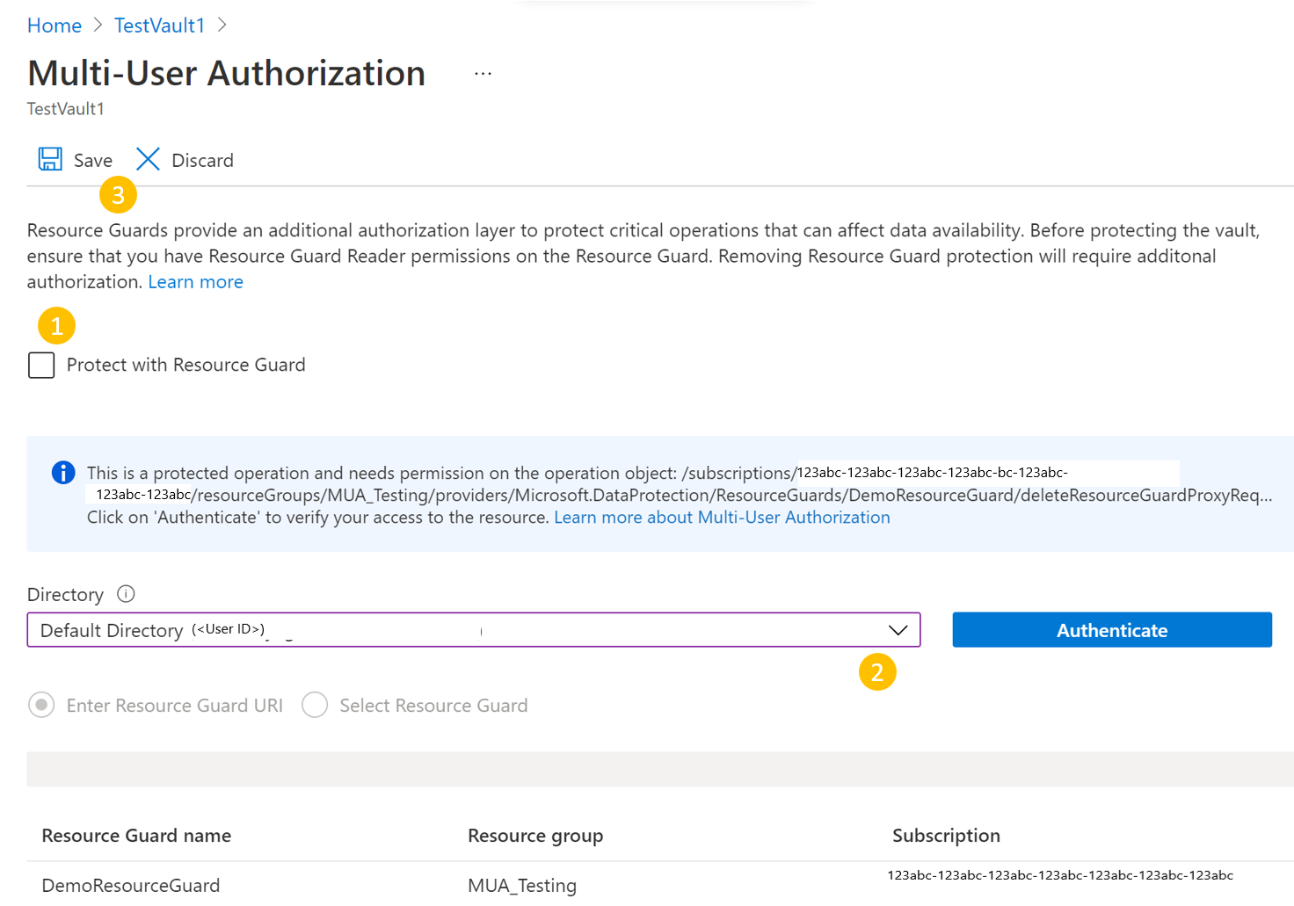Click the blue X Discard icon
Viewport: 1294px width, 906px height.
pos(148,159)
